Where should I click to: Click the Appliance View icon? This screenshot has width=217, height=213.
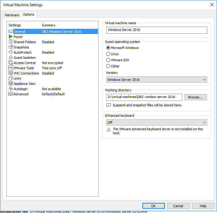click(x=11, y=83)
